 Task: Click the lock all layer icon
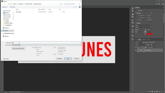pyautogui.click(x=146, y=47)
